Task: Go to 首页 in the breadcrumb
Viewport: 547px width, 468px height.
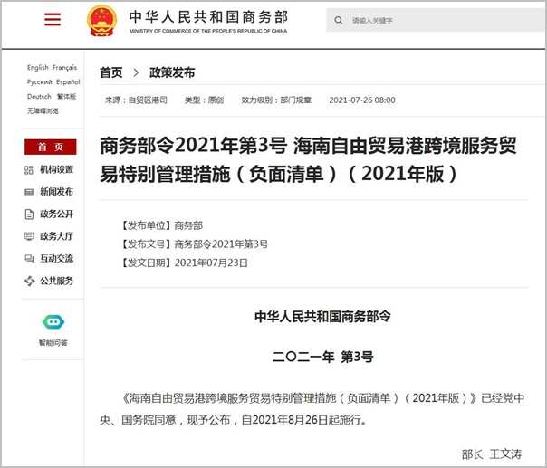Action: tap(111, 72)
